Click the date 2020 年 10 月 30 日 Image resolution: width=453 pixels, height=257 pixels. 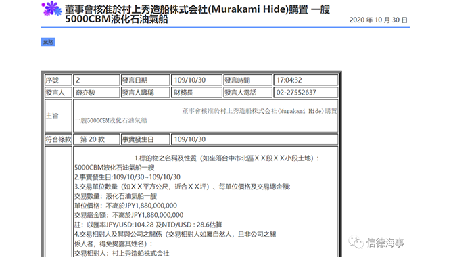click(379, 20)
